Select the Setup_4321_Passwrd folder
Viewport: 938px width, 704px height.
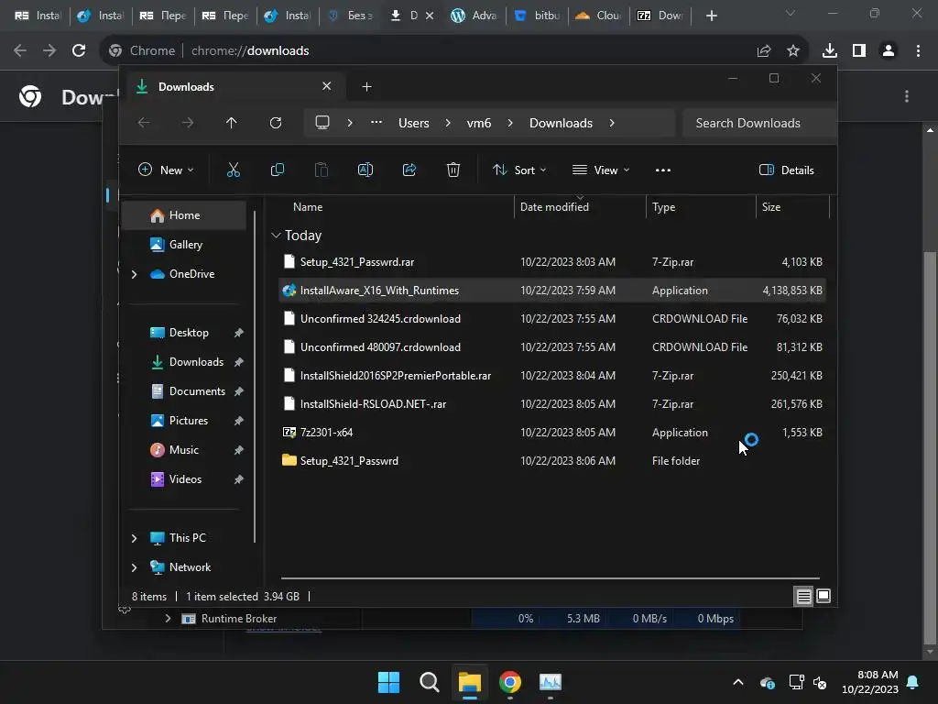click(x=552, y=461)
